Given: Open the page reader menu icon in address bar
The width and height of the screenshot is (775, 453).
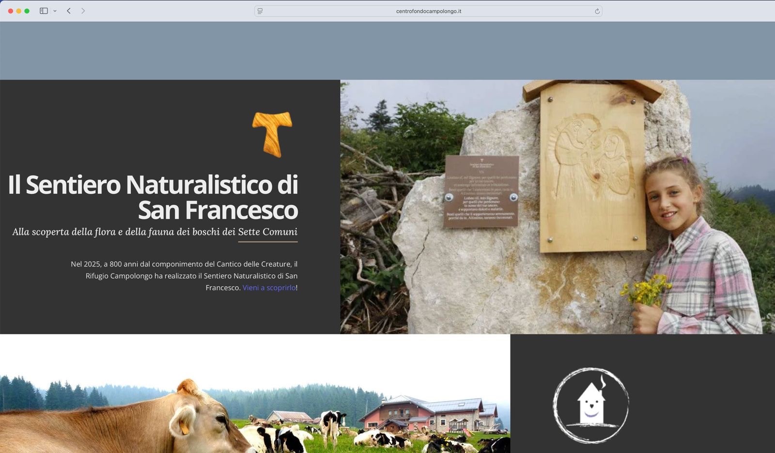Looking at the screenshot, I should point(260,11).
